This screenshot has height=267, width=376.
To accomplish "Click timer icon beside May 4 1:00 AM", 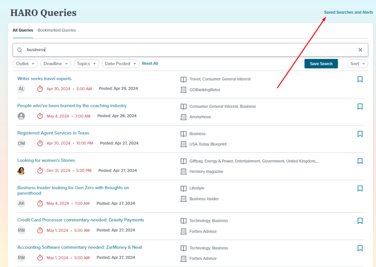I will point(40,203).
